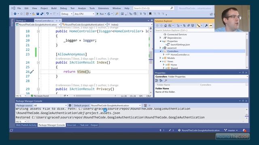The image size is (259, 145).
Task: Click the Alphabetical sort icon in Properties
Action: (161, 81)
